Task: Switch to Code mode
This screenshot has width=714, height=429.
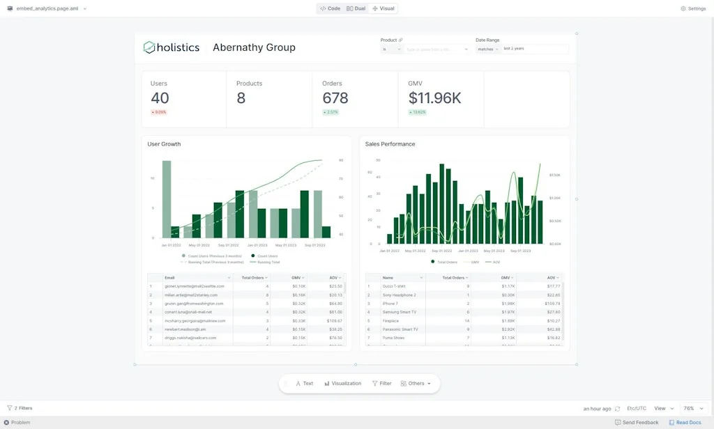Action: click(328, 8)
